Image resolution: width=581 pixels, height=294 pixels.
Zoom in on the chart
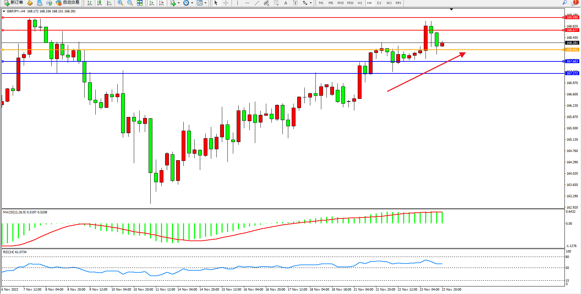pos(120,3)
